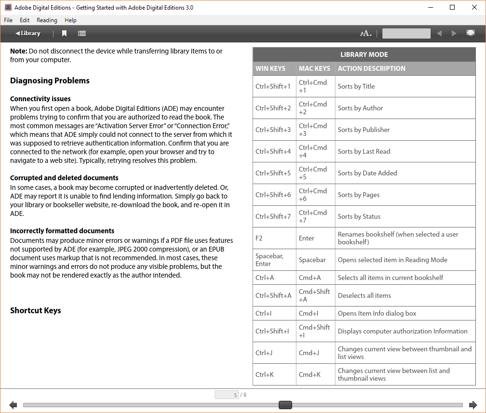Click the Ctrl+A cell

(x=274, y=278)
